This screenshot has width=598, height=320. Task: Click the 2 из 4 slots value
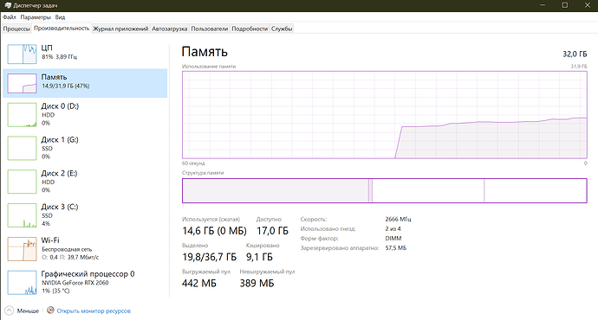pos(393,228)
